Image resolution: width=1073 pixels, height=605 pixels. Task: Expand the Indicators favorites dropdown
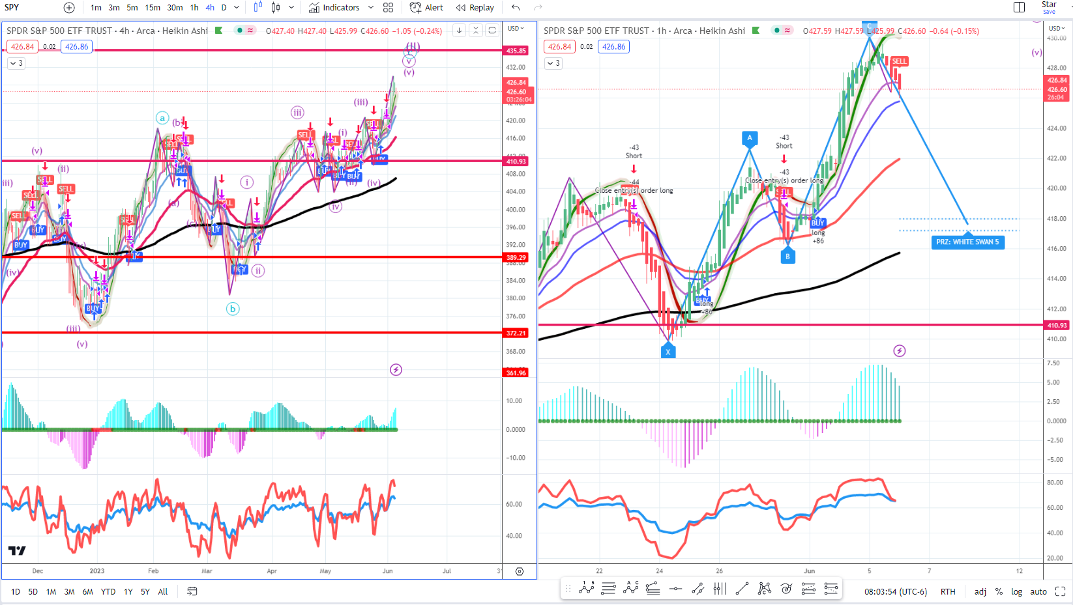point(371,8)
